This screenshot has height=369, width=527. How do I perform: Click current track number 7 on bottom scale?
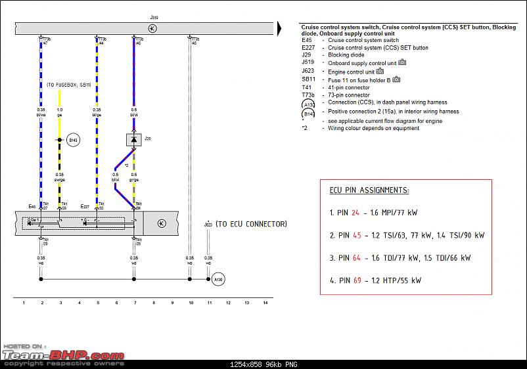point(135,303)
